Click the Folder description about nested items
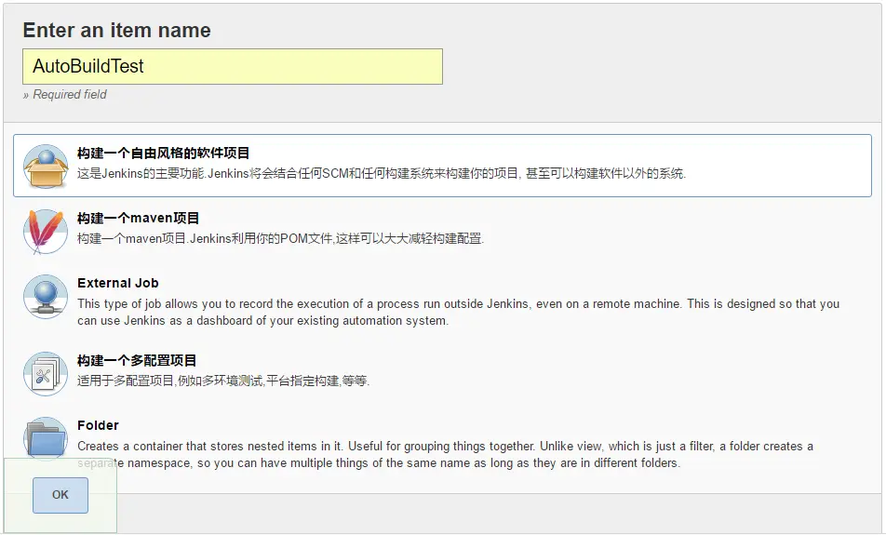Viewport: 886px width, 535px height. coord(445,455)
